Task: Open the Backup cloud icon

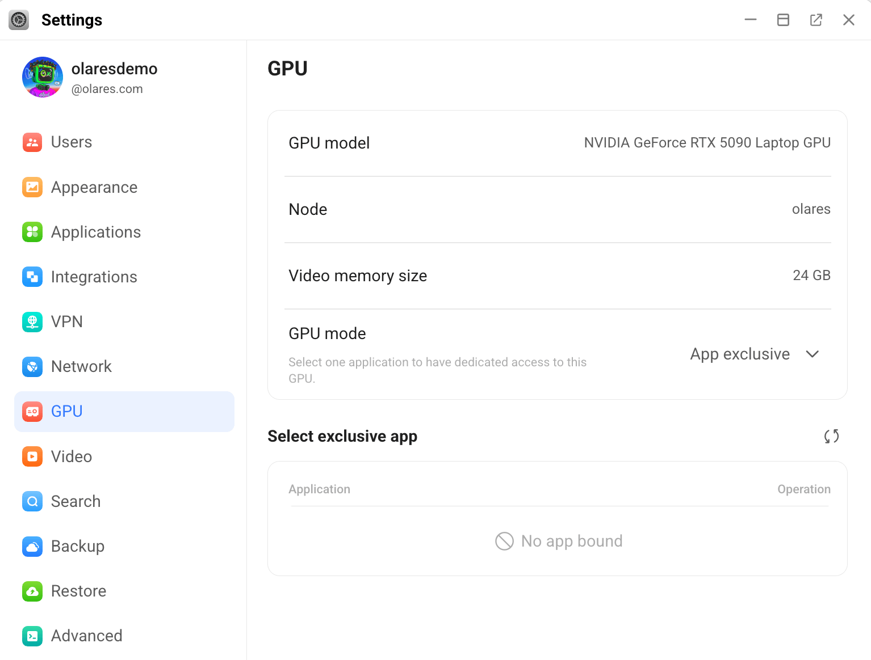Action: pyautogui.click(x=32, y=546)
